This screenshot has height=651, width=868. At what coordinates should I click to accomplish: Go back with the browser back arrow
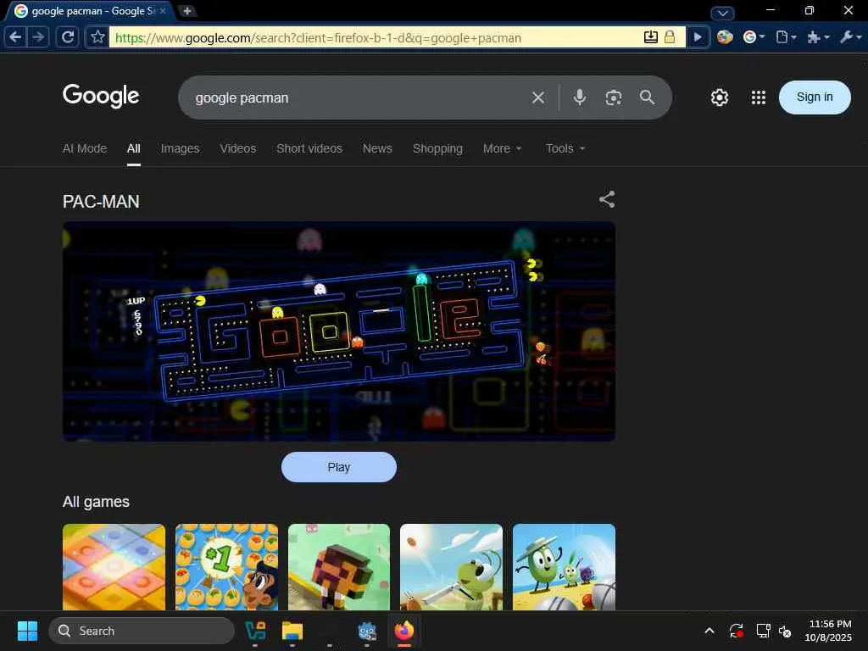coord(15,37)
